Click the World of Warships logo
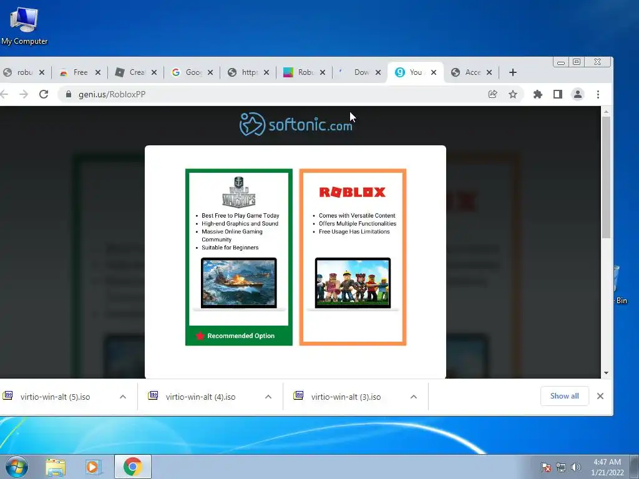The image size is (639, 479). [x=239, y=192]
